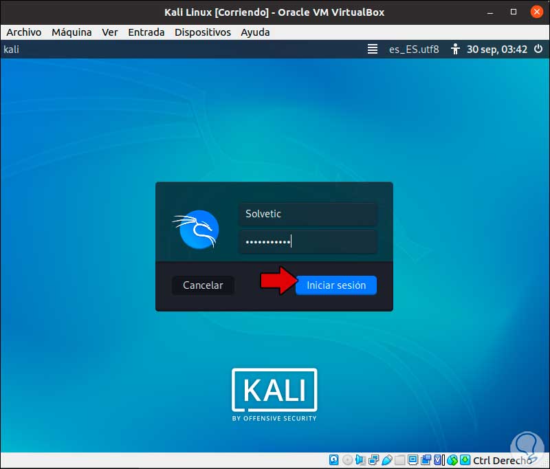Open the Dispositivos menu
The height and width of the screenshot is (469, 550).
pos(203,32)
